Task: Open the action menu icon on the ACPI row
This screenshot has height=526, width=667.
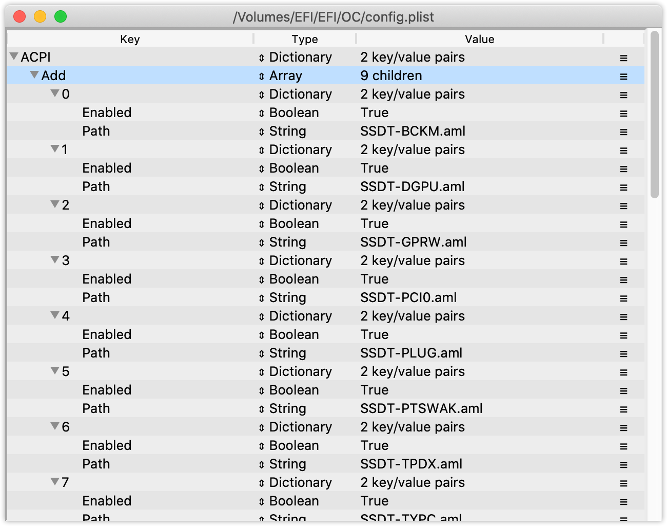Action: tap(623, 58)
